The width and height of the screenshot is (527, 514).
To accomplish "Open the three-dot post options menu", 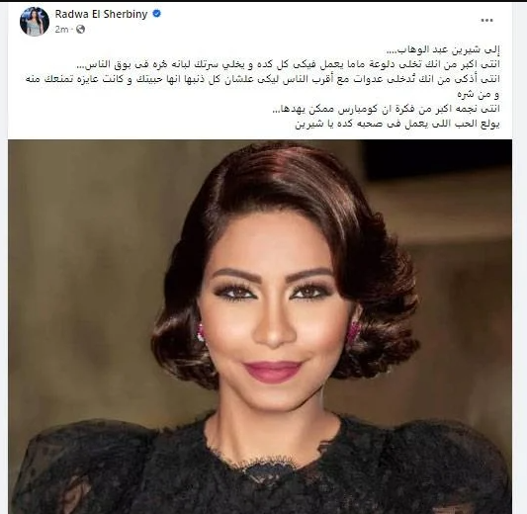I will [486, 21].
